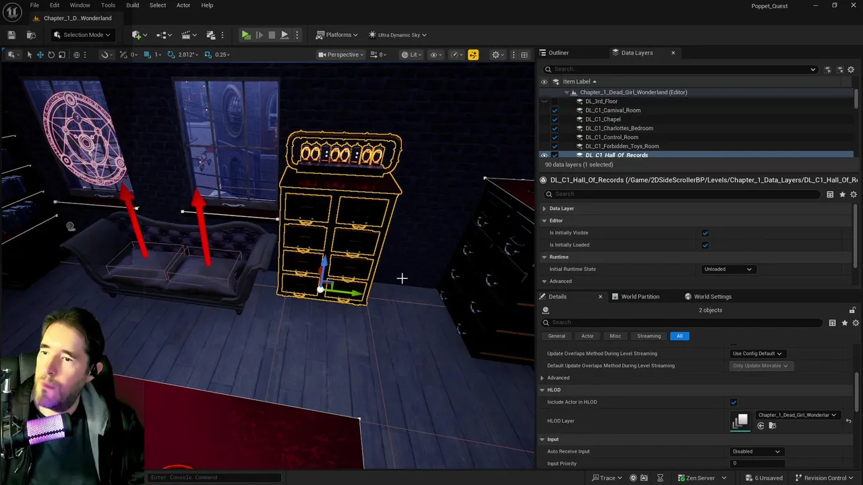
Task: Click the Details panel property matrix table icon
Action: point(832,323)
